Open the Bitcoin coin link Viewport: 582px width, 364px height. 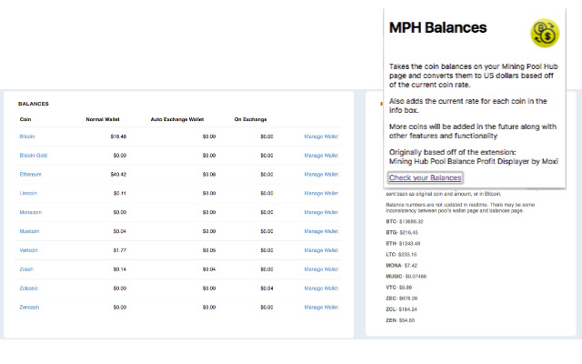[x=27, y=136]
